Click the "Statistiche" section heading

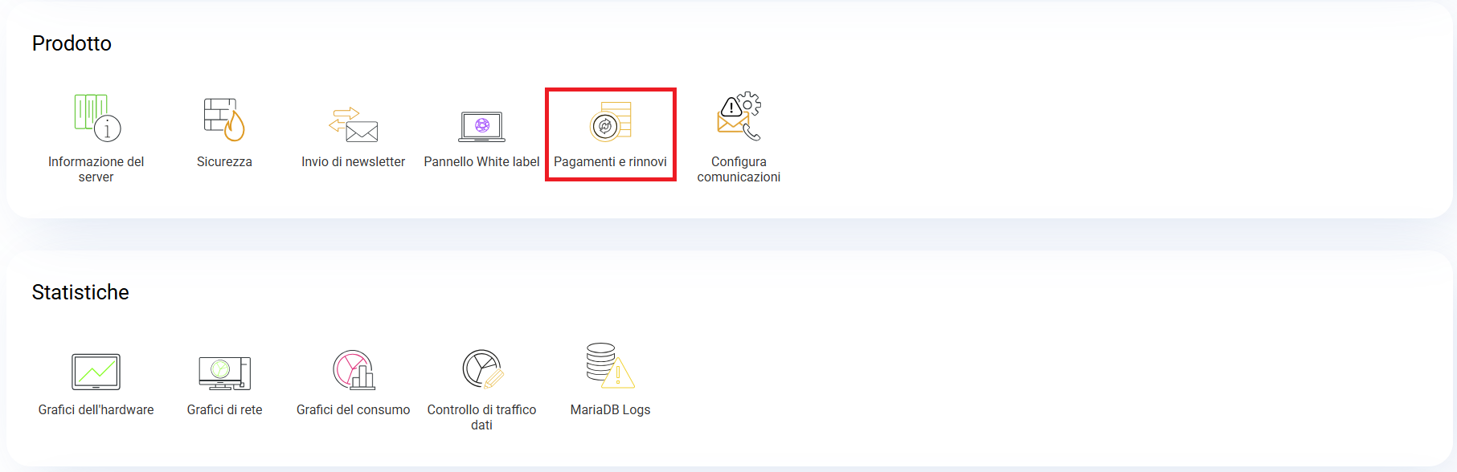click(x=80, y=292)
